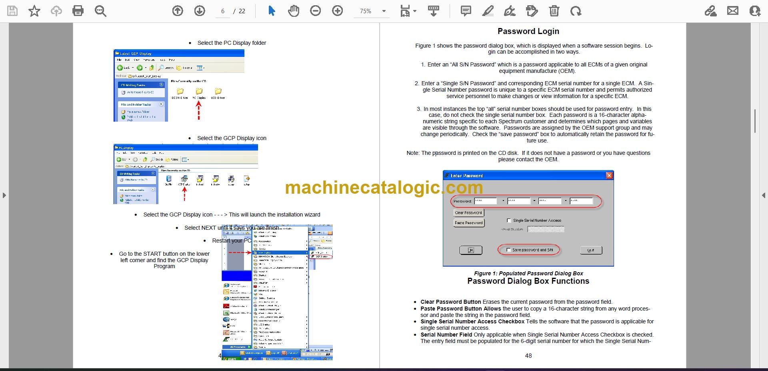
Task: Click the Quit button in figure
Action: click(x=591, y=250)
